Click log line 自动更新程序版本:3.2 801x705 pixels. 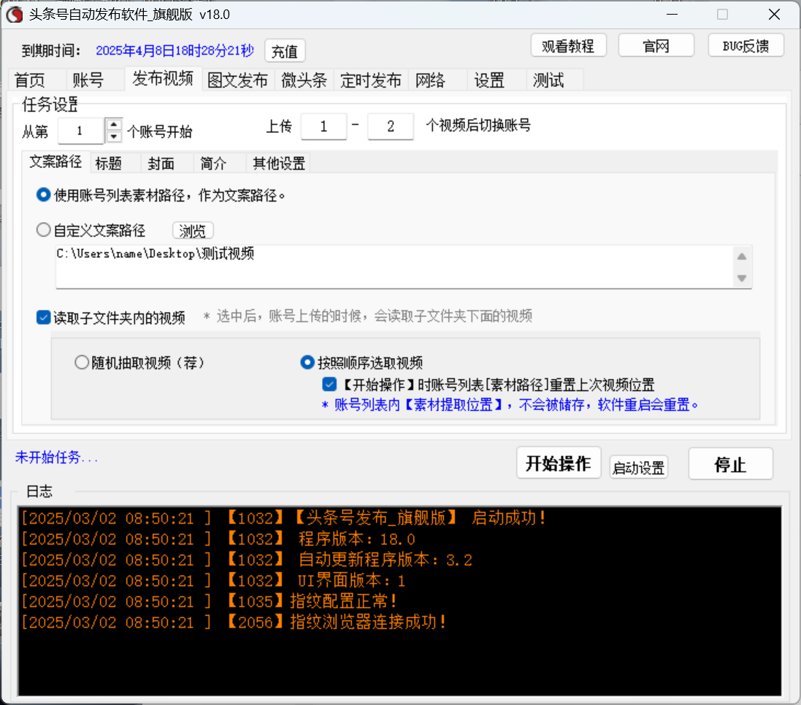click(246, 560)
